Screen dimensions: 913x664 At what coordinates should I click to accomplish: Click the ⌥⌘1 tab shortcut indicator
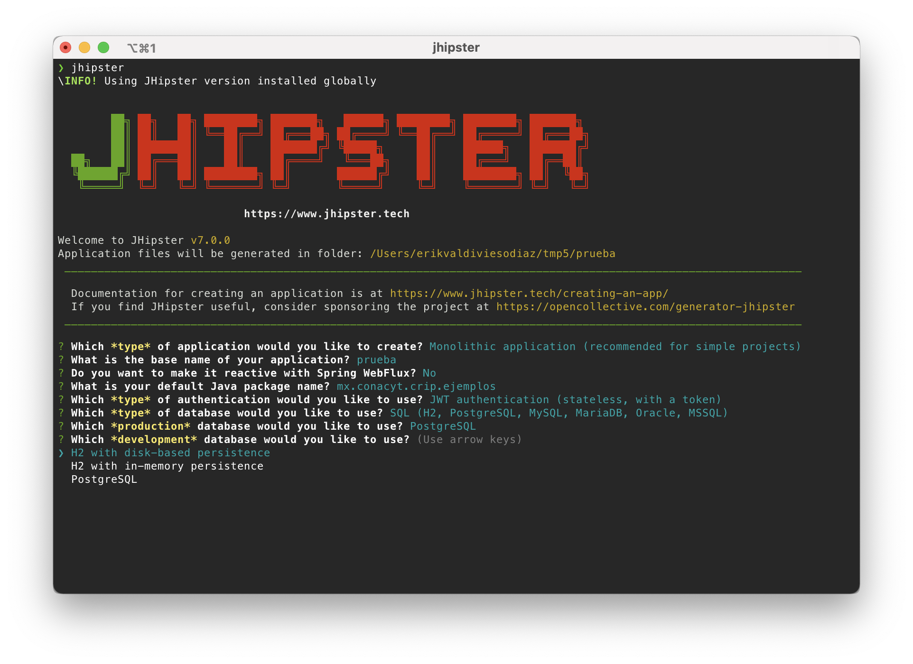(141, 48)
